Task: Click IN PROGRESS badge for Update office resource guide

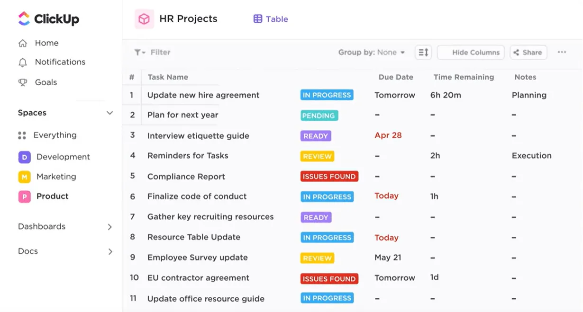Action: tap(327, 298)
